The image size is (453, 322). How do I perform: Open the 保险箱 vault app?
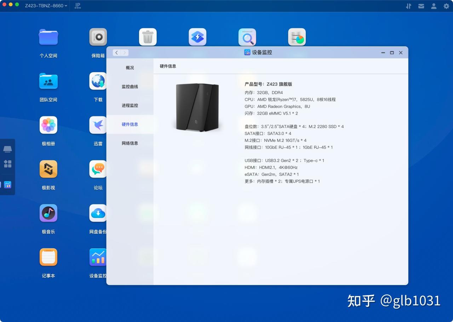pos(98,37)
